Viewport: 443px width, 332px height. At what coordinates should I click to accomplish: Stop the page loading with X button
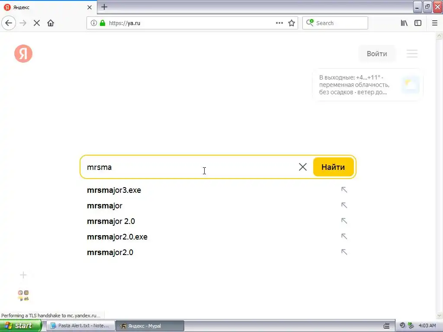click(37, 23)
